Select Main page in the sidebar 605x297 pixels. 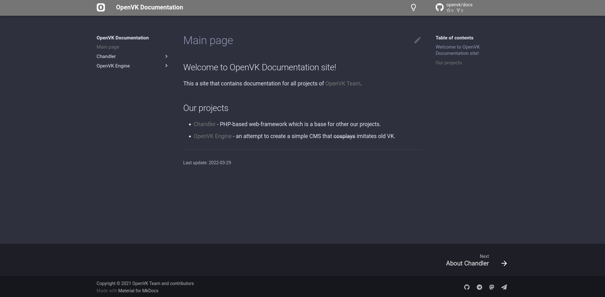point(108,47)
